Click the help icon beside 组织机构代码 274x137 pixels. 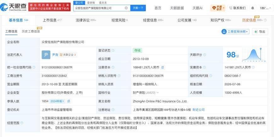coord(211,76)
